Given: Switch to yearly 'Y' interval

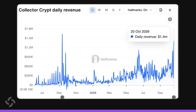Looking at the screenshot, I should click(x=120, y=10).
